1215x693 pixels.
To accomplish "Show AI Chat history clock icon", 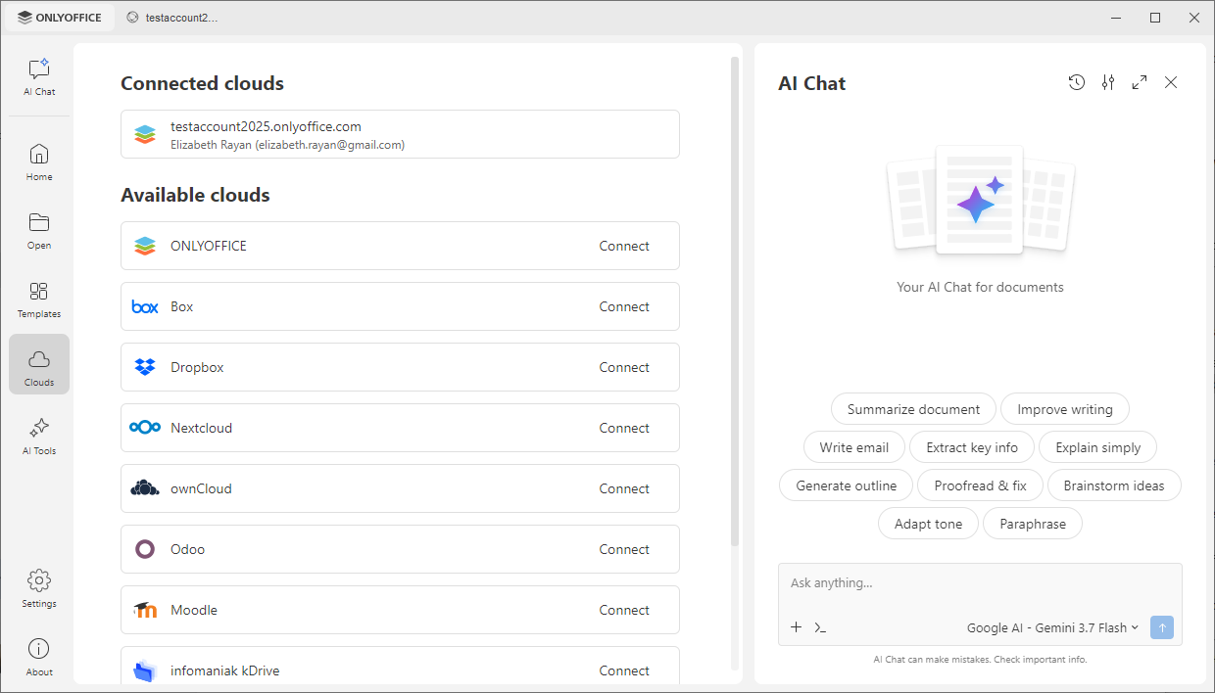I will [x=1077, y=83].
